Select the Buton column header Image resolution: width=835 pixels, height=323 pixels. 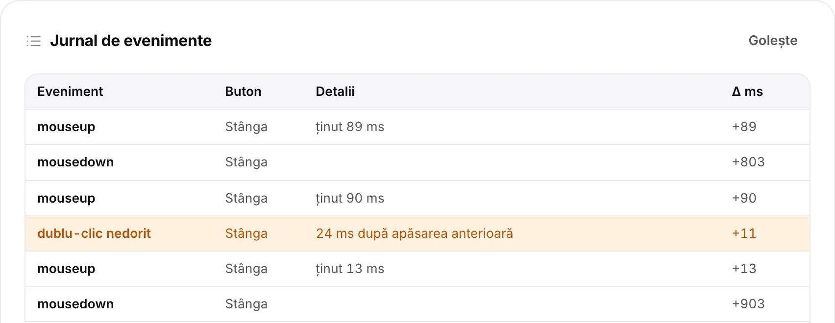tap(243, 92)
